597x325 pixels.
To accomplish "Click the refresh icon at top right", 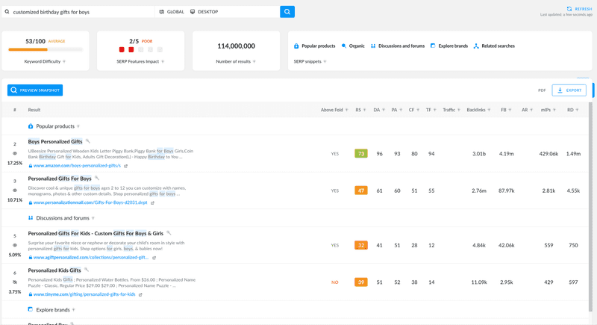I will (569, 9).
